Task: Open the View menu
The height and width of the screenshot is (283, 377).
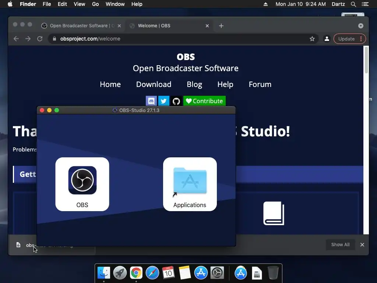Action: pos(80,4)
